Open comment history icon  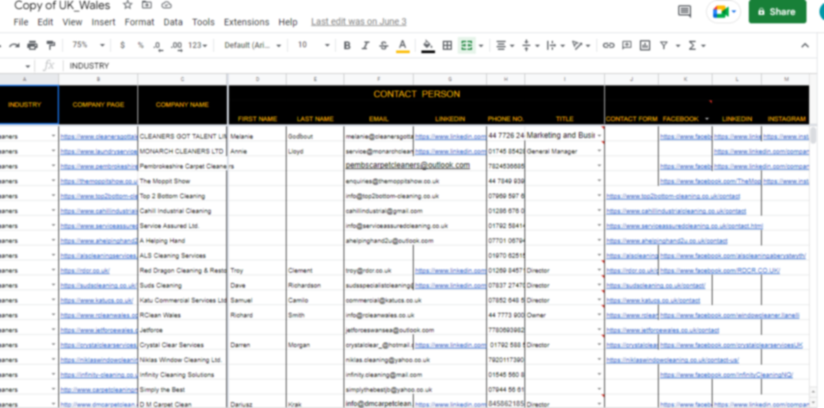[x=684, y=12]
